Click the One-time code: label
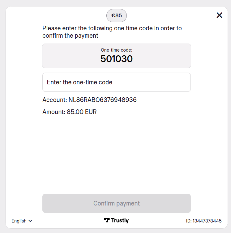Image resolution: width=231 pixels, height=233 pixels. [x=117, y=50]
